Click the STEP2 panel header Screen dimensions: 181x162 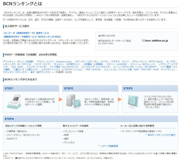coord(90,88)
